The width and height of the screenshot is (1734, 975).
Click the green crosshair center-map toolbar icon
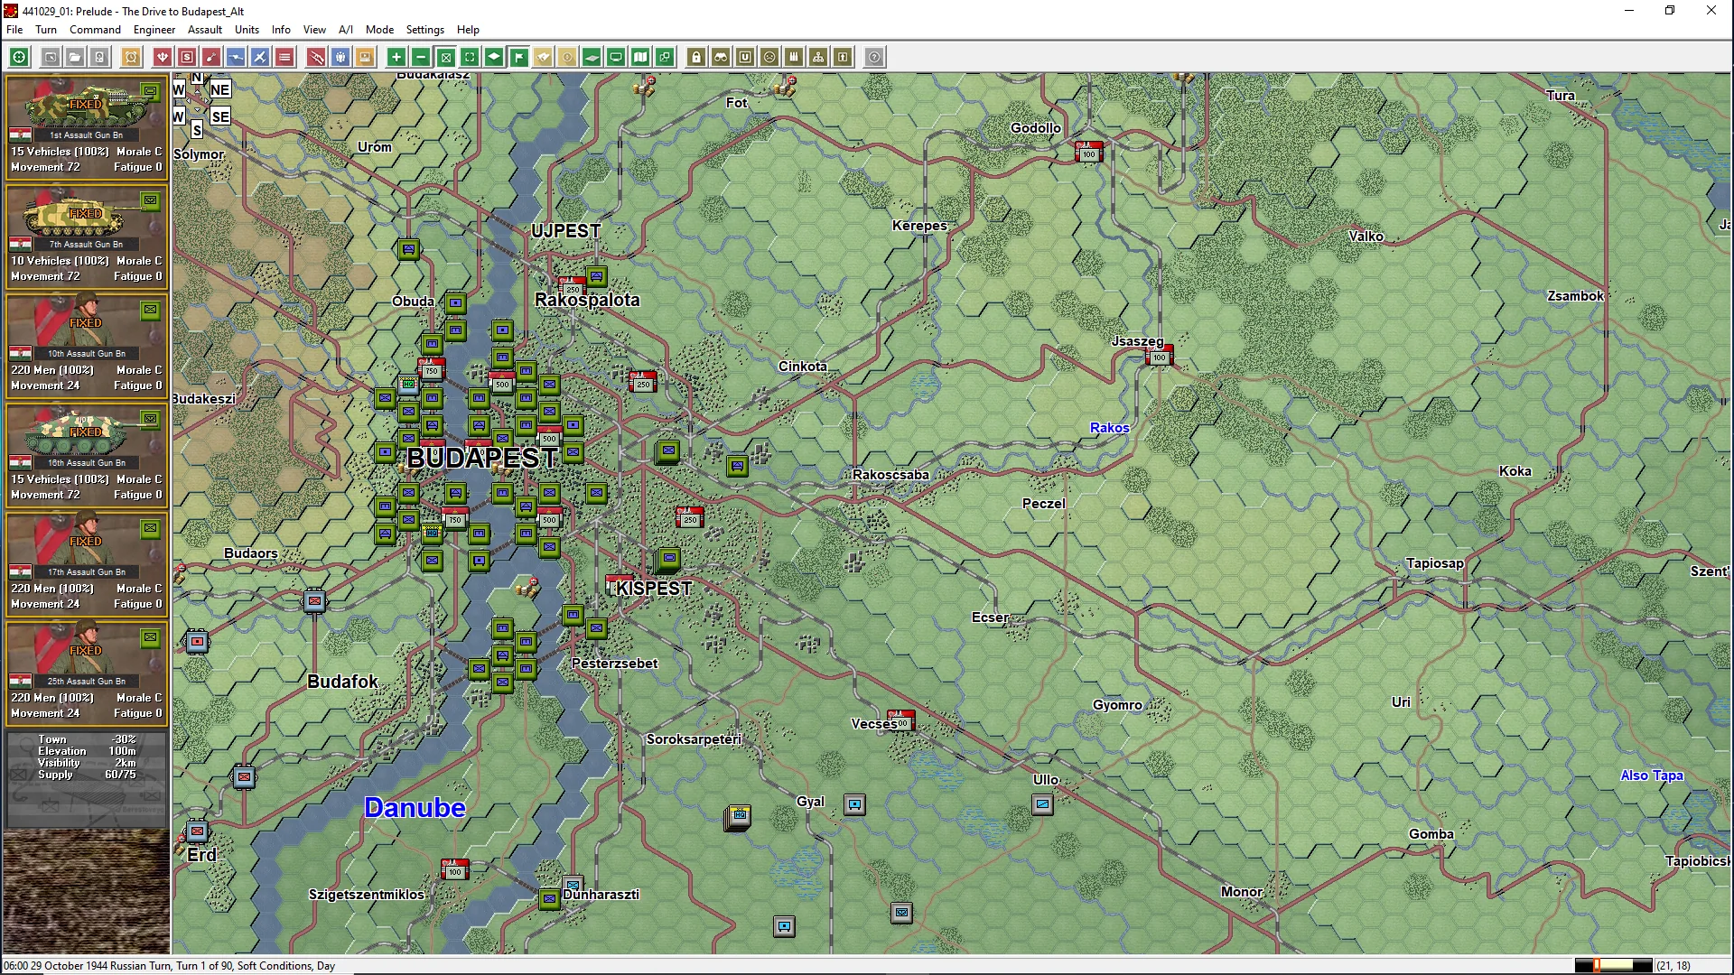(x=19, y=57)
